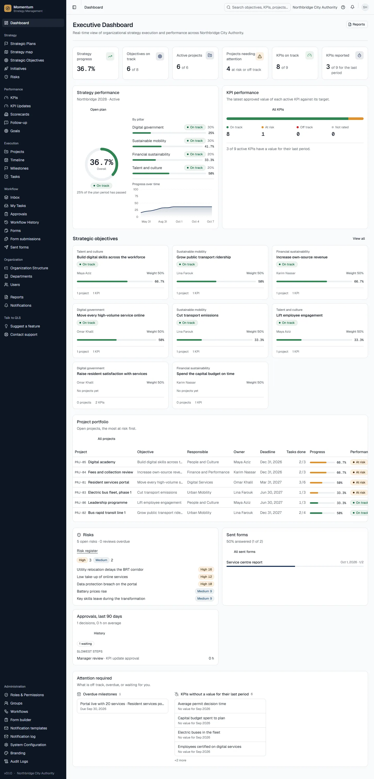Open Workflow History in the sidebar
Viewport: 374px width, 779px height.
33,222
